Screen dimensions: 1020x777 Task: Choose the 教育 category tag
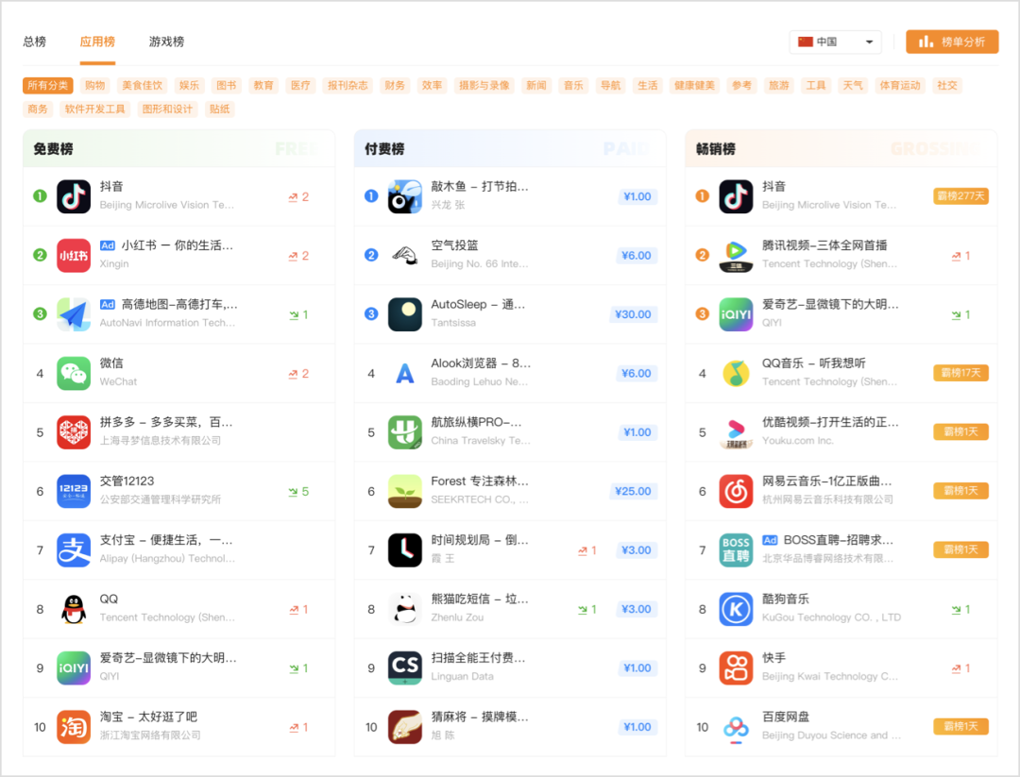(263, 85)
